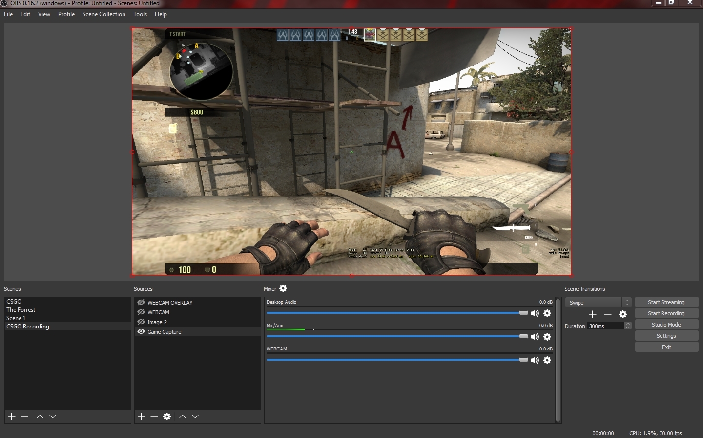Adjust the WEBCAM volume slider

click(397, 360)
